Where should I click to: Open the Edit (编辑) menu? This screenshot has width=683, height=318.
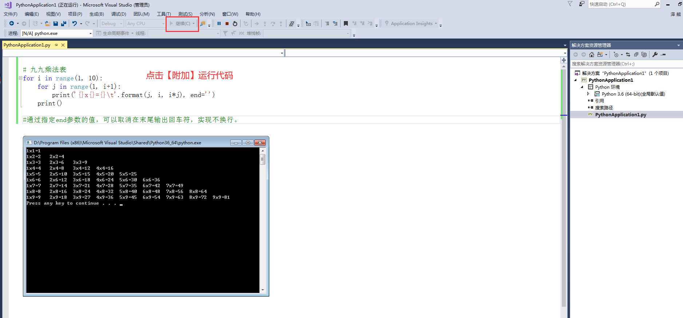32,14
